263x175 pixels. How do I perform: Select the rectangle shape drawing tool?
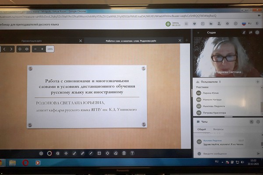click(99, 154)
